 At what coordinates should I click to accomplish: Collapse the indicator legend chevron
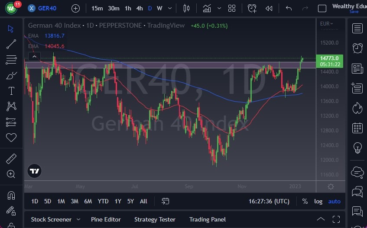click(34, 56)
